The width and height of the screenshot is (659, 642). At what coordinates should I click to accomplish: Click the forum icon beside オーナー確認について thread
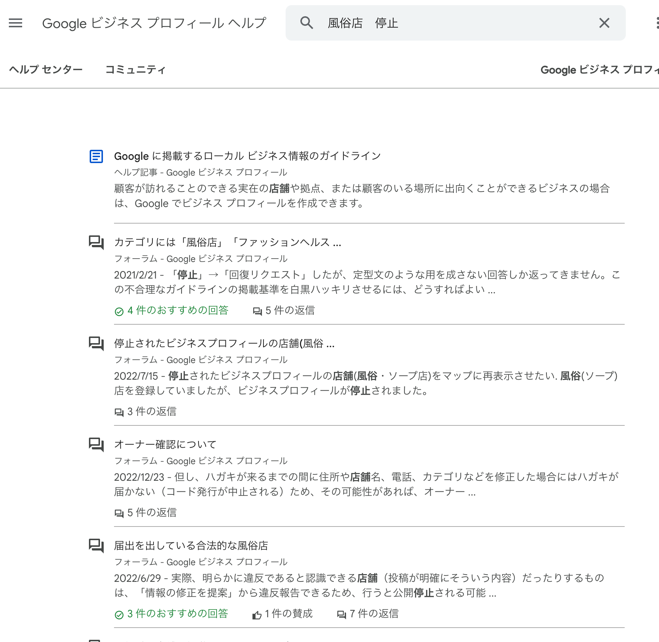(96, 445)
